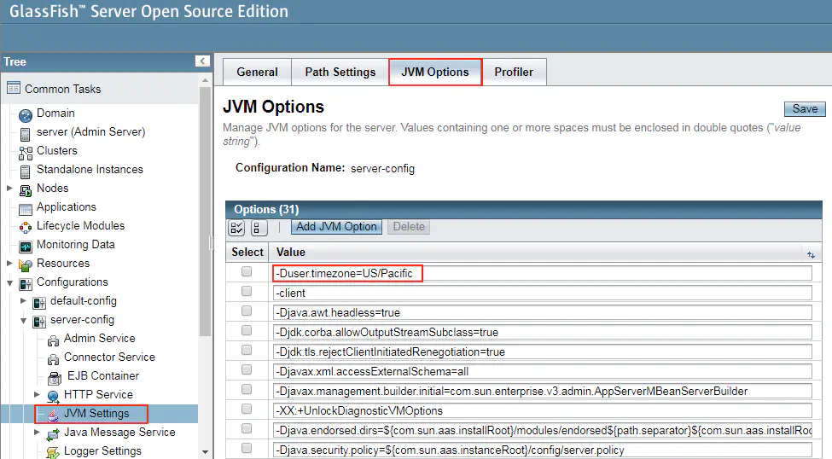
Task: Click into the -client value field
Action: click(542, 293)
